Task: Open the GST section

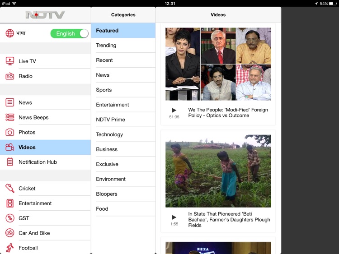Action: (x=45, y=218)
